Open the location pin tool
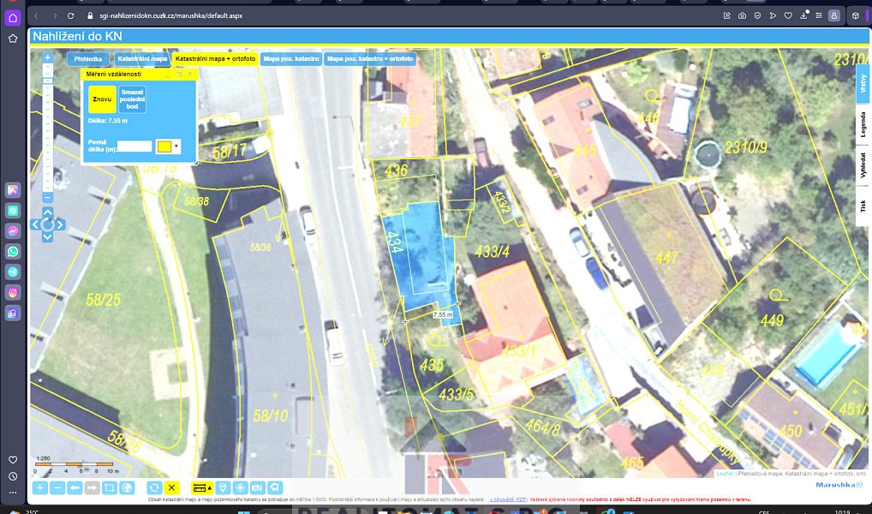The height and width of the screenshot is (514, 872). pos(223,487)
